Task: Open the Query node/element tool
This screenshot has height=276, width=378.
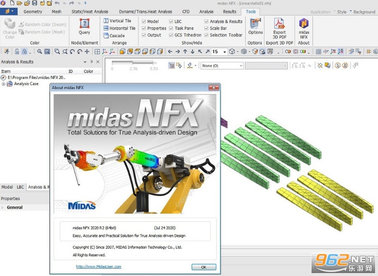Action: tap(84, 26)
